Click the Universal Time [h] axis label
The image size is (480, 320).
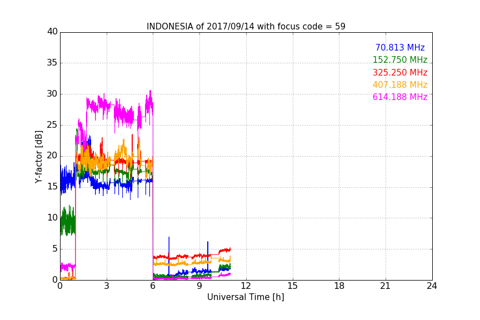246,297
